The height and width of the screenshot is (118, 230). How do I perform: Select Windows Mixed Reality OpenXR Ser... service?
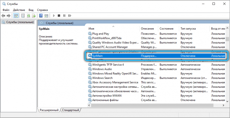click(x=115, y=73)
